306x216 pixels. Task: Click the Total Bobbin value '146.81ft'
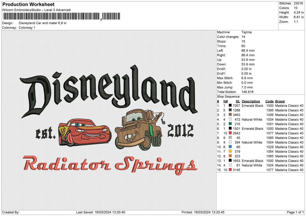point(247,92)
